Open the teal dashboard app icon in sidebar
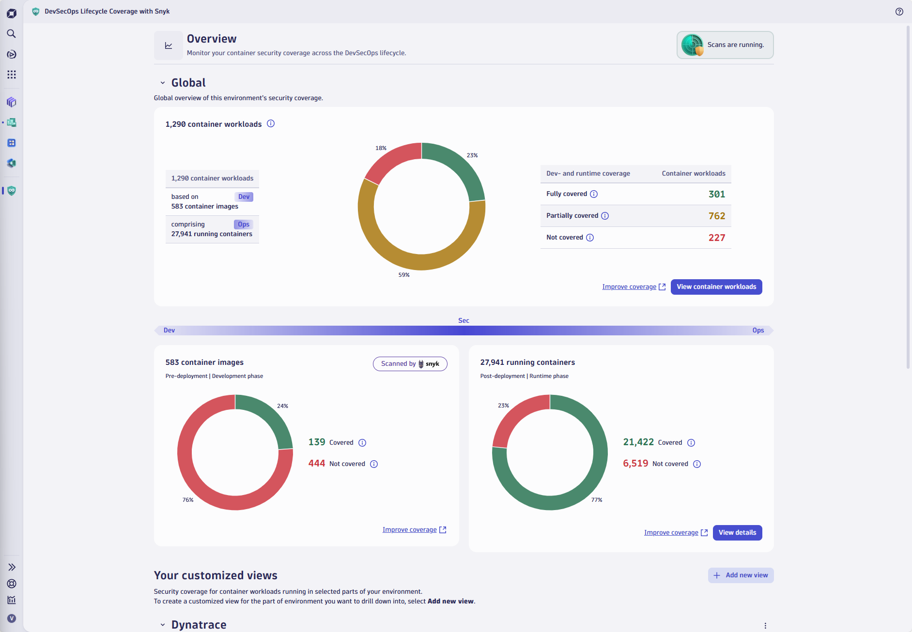 [12, 122]
